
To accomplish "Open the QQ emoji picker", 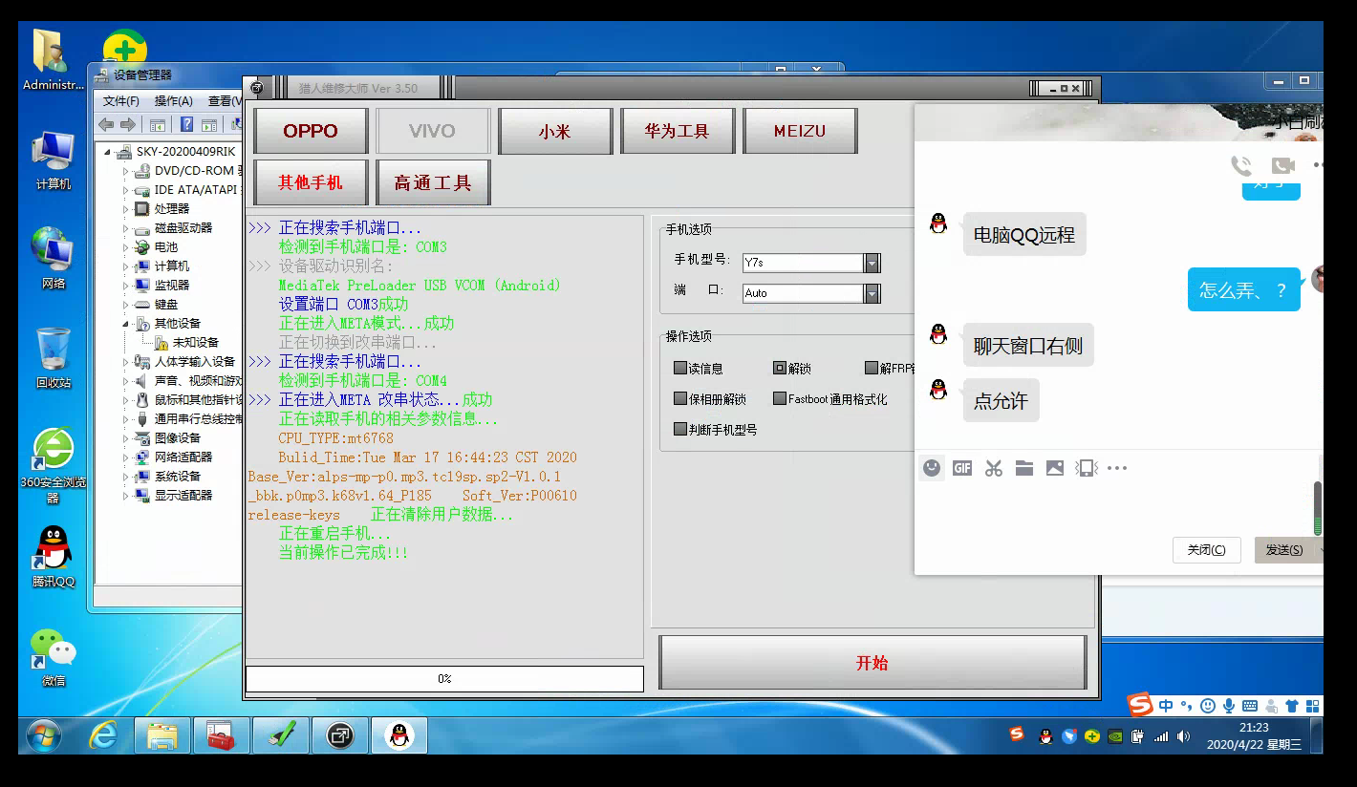I will click(932, 468).
